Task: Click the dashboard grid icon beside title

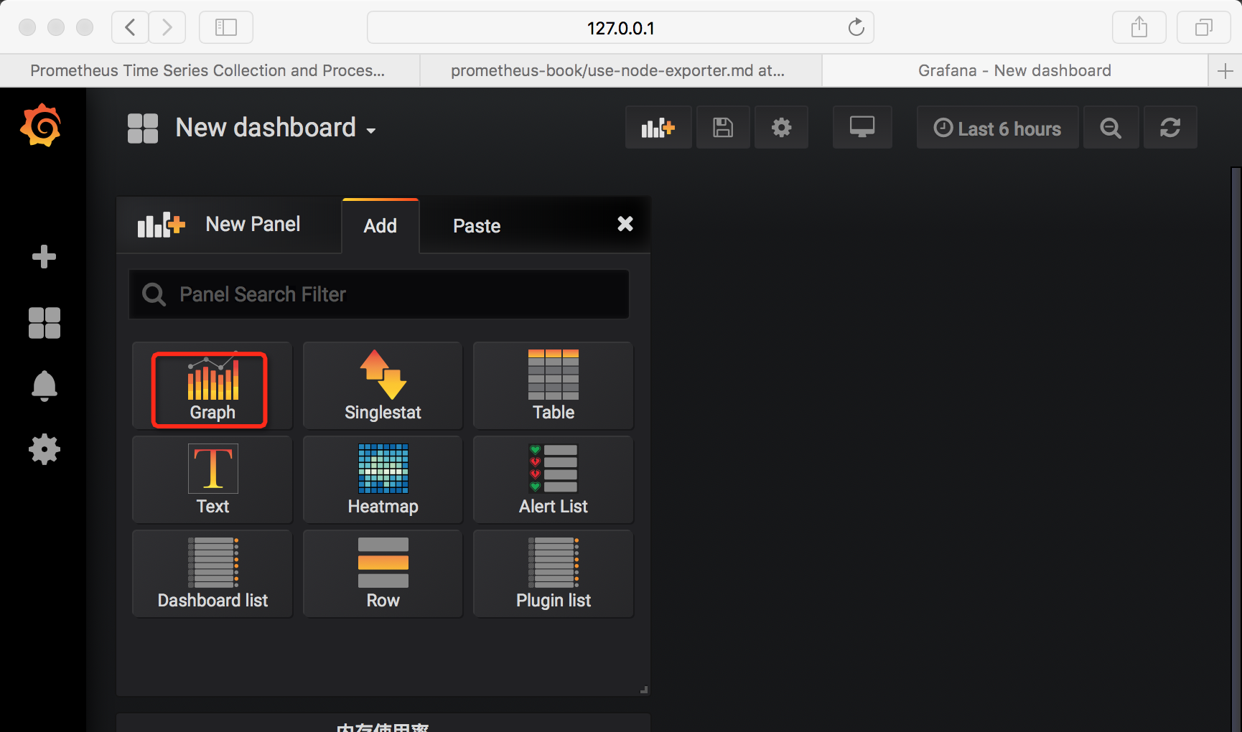Action: pyautogui.click(x=143, y=128)
